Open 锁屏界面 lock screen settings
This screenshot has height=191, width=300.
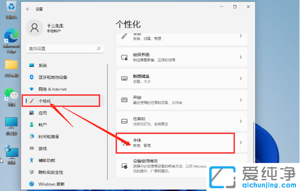[x=182, y=57]
